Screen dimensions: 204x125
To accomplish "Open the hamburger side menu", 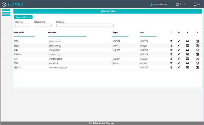I will [x=6, y=13].
